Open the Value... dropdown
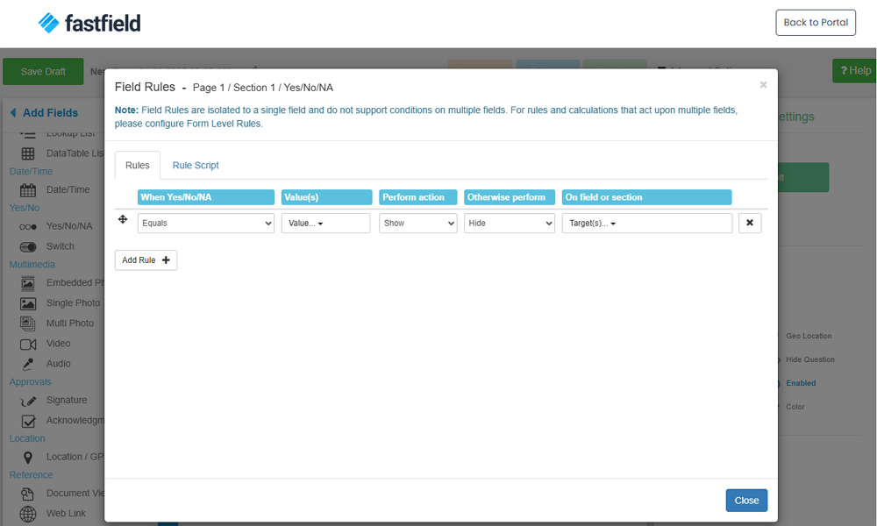This screenshot has height=526, width=877. point(325,223)
